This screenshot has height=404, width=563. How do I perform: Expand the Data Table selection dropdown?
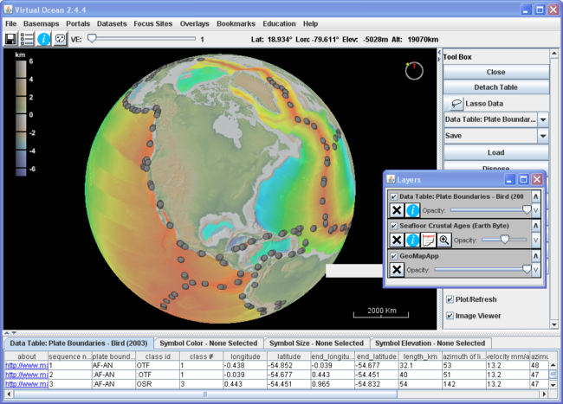pos(542,119)
